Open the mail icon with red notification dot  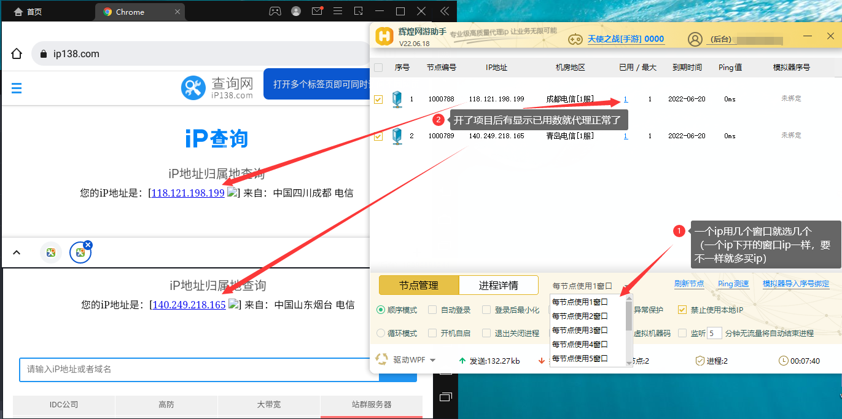[x=317, y=11]
